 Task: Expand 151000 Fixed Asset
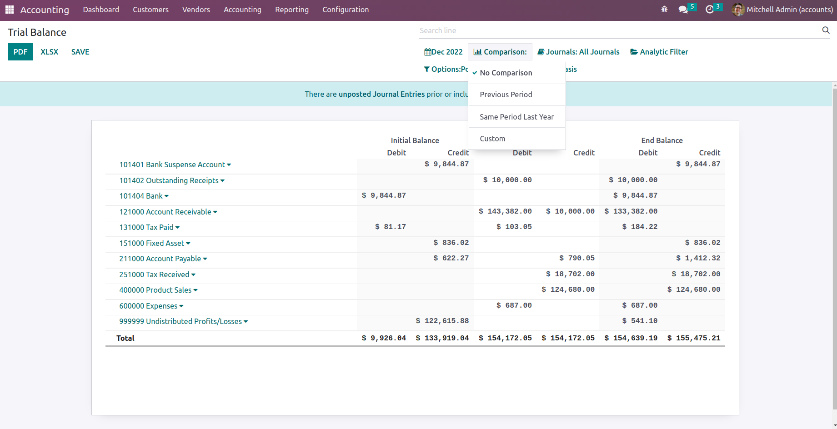pos(155,243)
